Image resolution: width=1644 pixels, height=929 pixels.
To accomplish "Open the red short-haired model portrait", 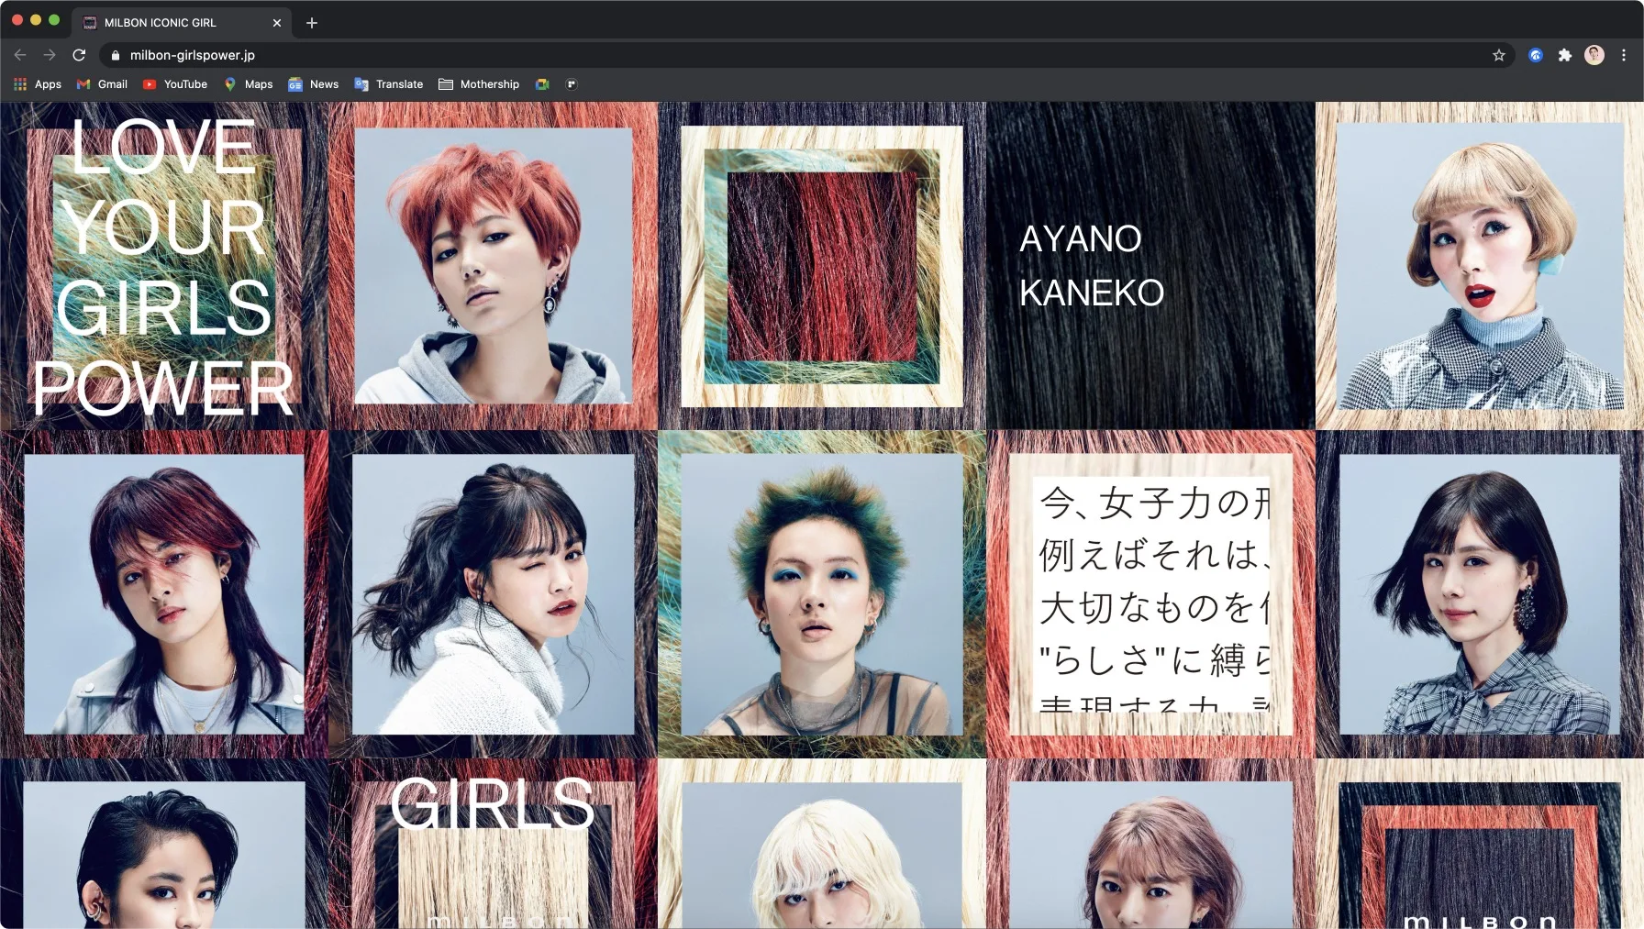I will pos(494,266).
